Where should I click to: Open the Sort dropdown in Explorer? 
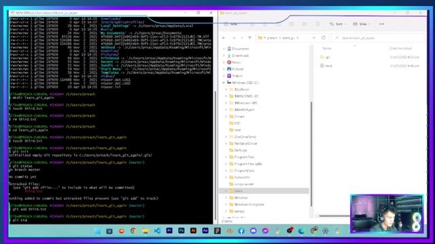point(337,24)
